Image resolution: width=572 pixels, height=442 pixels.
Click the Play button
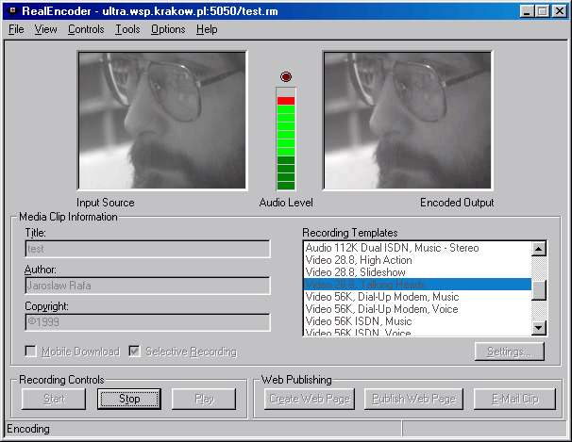click(x=204, y=399)
